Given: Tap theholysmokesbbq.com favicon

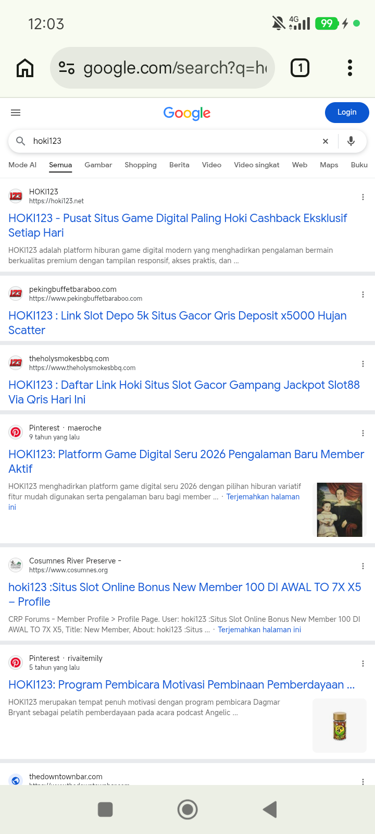Looking at the screenshot, I should click(x=16, y=363).
